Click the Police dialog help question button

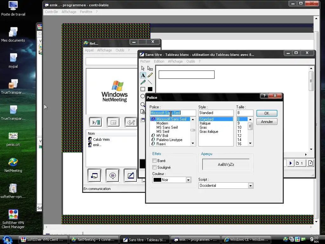coord(264,96)
